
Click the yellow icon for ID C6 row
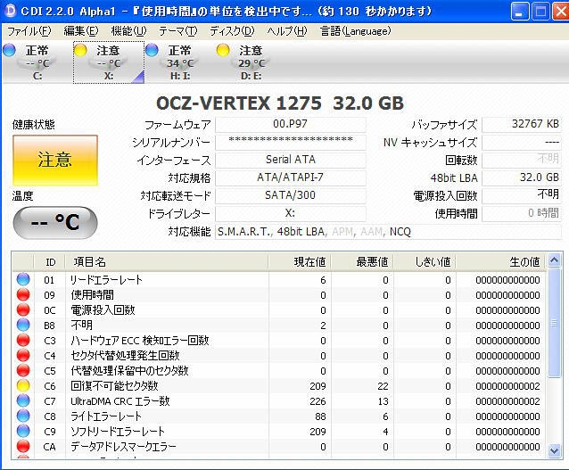coord(23,386)
